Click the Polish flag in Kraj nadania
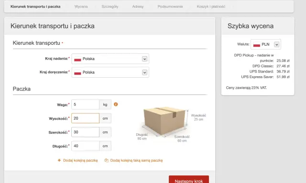The width and height of the screenshot is (306, 183). [x=77, y=59]
